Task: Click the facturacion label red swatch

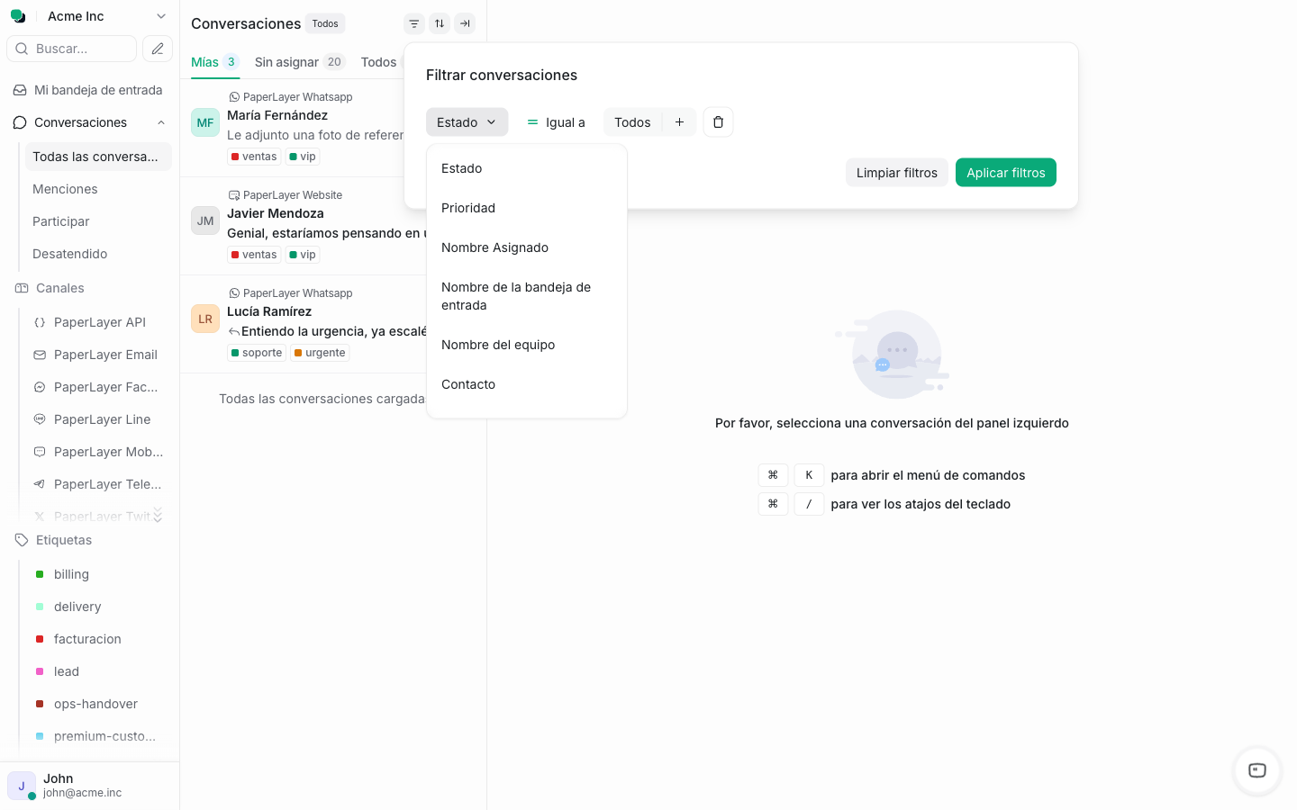Action: coord(40,639)
